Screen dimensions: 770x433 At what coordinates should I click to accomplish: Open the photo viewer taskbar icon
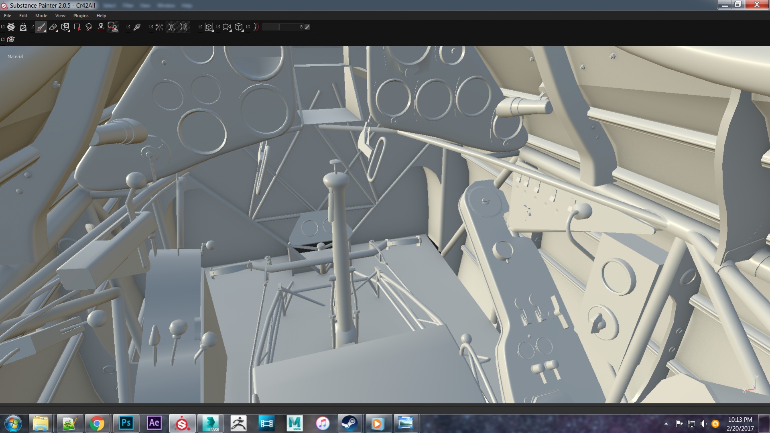coord(406,423)
